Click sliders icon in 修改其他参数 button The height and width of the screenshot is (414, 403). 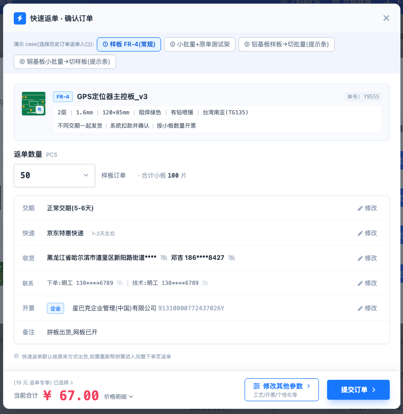(x=256, y=386)
